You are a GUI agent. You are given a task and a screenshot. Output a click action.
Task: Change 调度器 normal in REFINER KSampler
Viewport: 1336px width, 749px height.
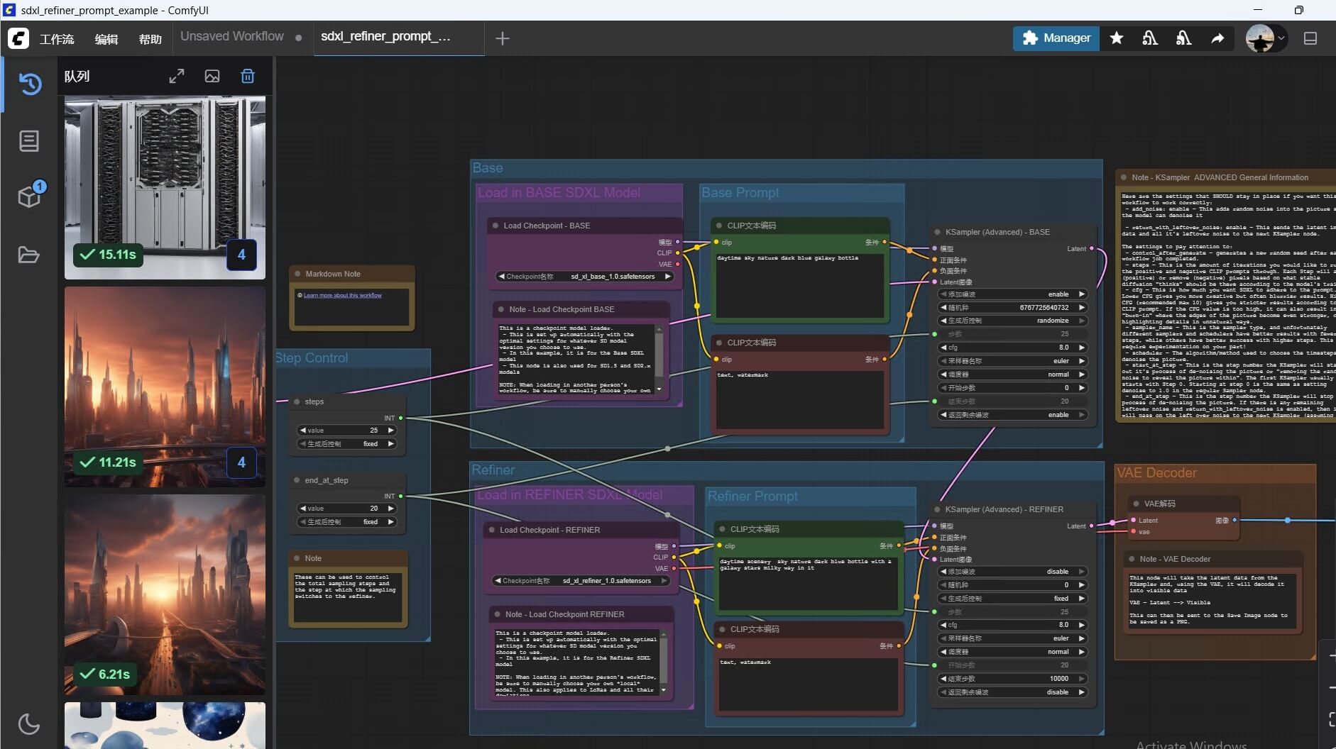(x=1013, y=652)
